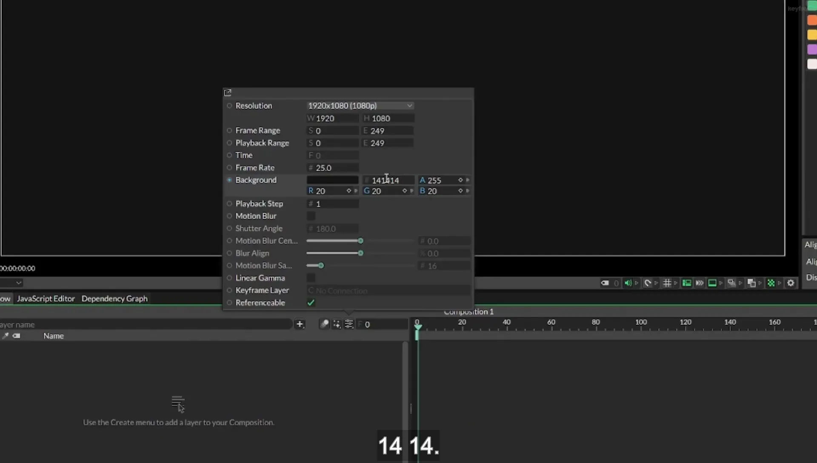Screen dimensions: 817x463
Task: Select the Composition 1 timeline tab
Action: tap(468, 312)
